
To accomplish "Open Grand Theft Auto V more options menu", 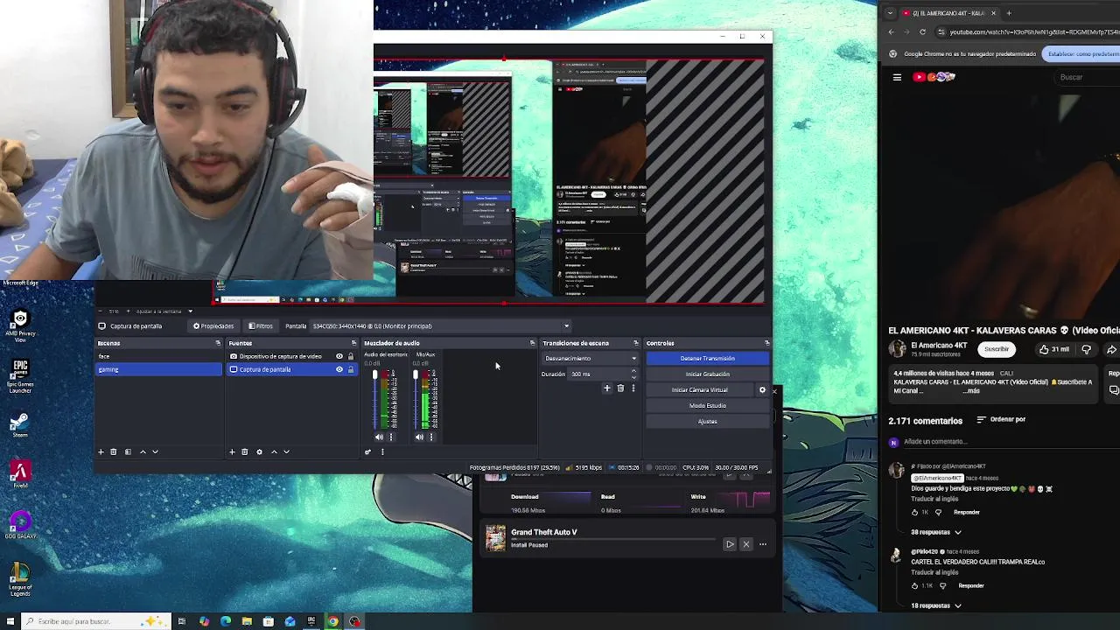I will [763, 544].
